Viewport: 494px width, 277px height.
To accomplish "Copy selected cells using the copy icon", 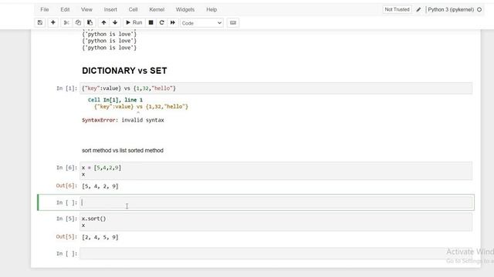I will tap(78, 22).
